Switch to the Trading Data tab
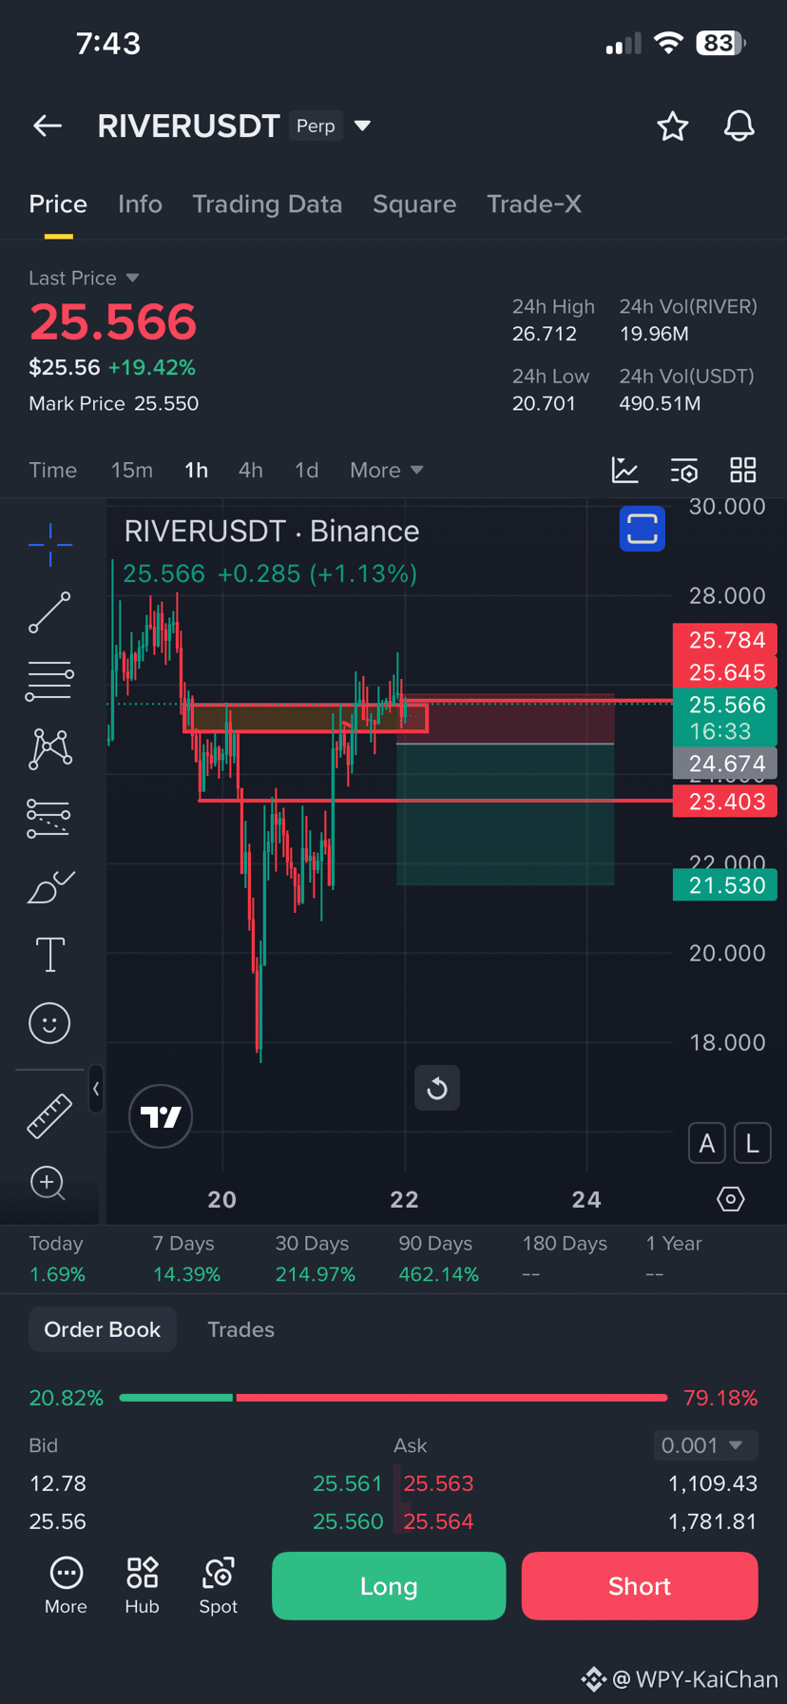Viewport: 787px width, 1704px height. (x=267, y=204)
